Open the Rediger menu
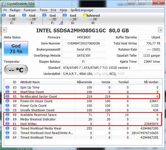The image size is (166, 150). pyautogui.click(x=15, y=10)
